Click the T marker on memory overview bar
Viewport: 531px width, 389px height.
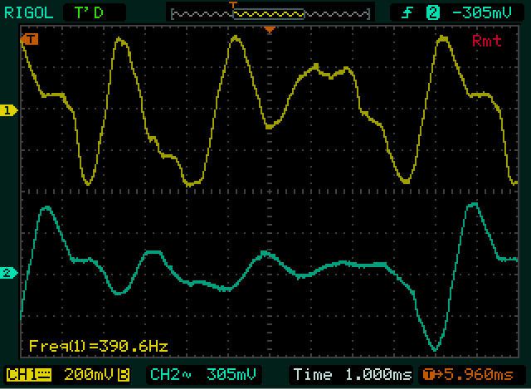(x=233, y=6)
